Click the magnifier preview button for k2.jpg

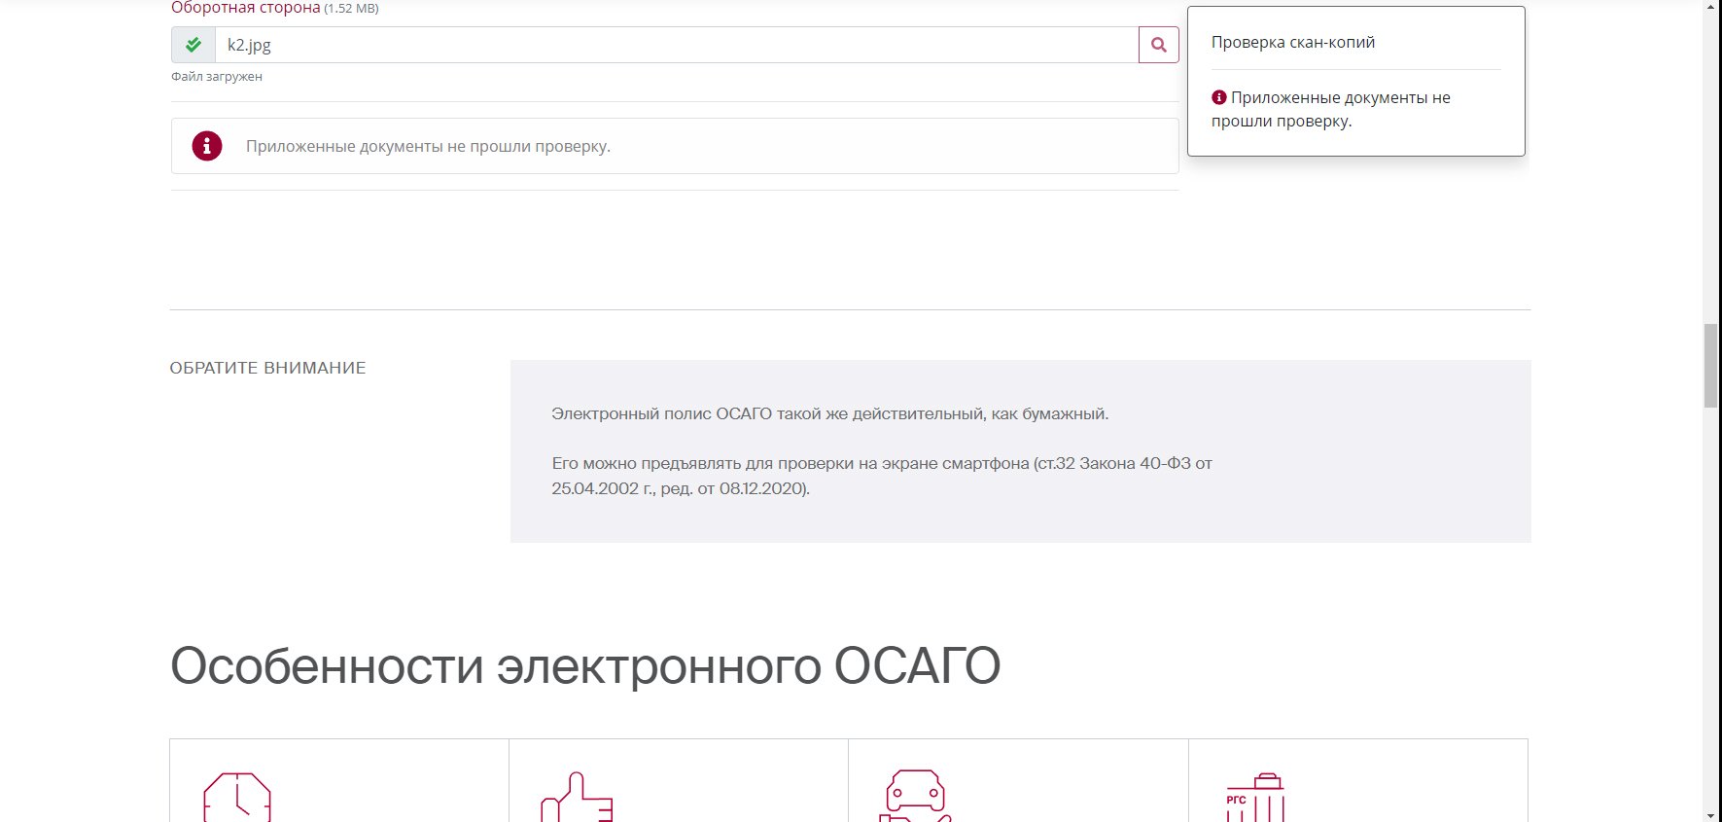(1158, 45)
